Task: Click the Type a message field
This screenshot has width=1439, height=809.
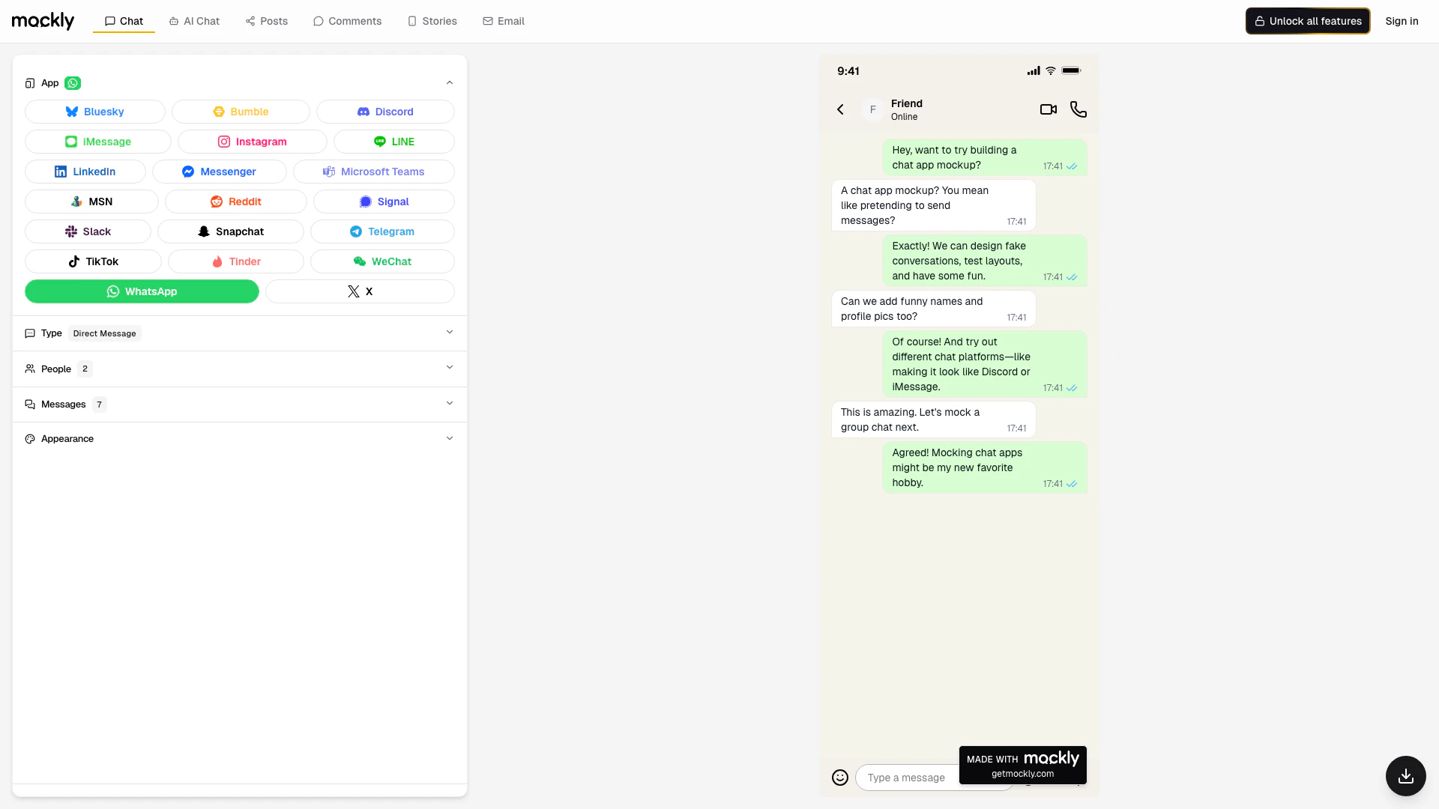Action: (x=907, y=778)
